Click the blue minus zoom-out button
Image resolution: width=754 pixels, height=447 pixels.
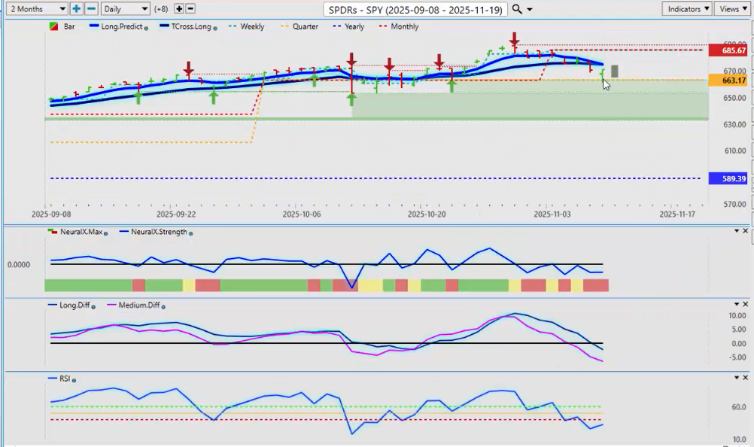pyautogui.click(x=90, y=9)
